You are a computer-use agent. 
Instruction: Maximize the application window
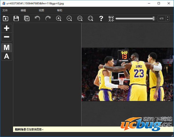point(159,3)
